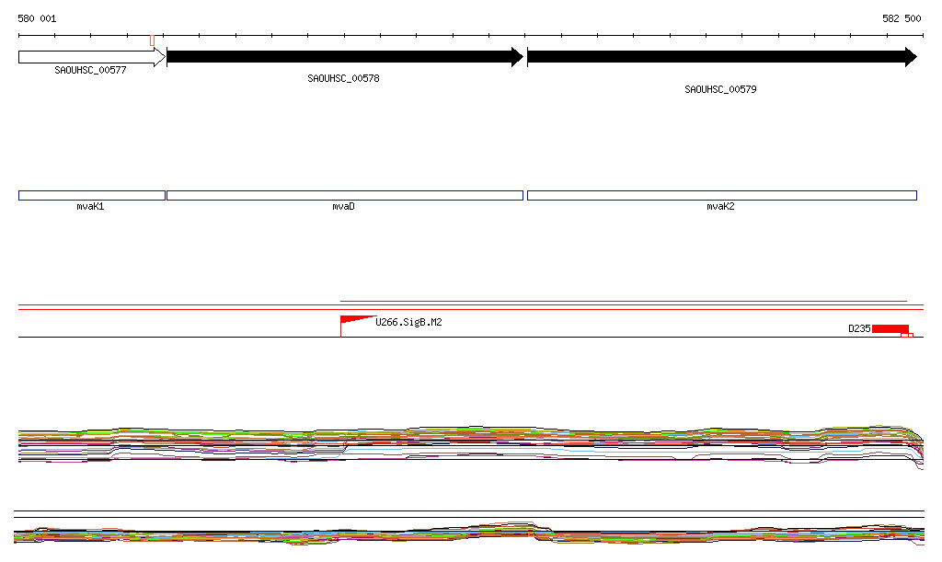
Task: Select the mvaK2 blue outlined box
Action: pyautogui.click(x=721, y=195)
